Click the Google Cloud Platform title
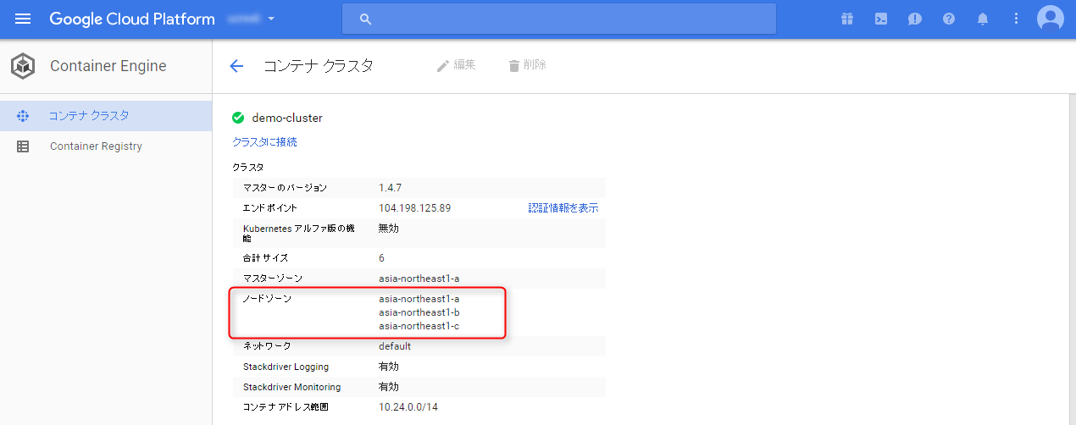The width and height of the screenshot is (1076, 425). [x=132, y=19]
